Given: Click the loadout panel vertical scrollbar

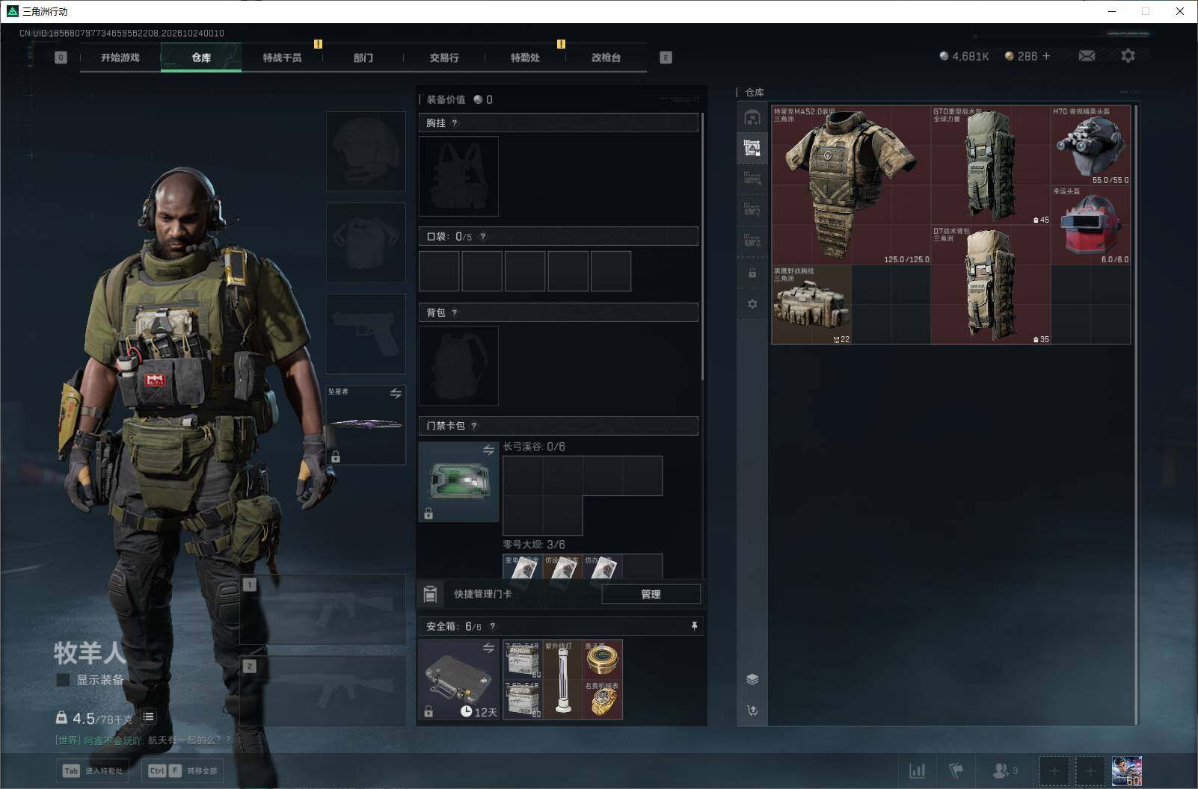Looking at the screenshot, I should click(x=702, y=247).
